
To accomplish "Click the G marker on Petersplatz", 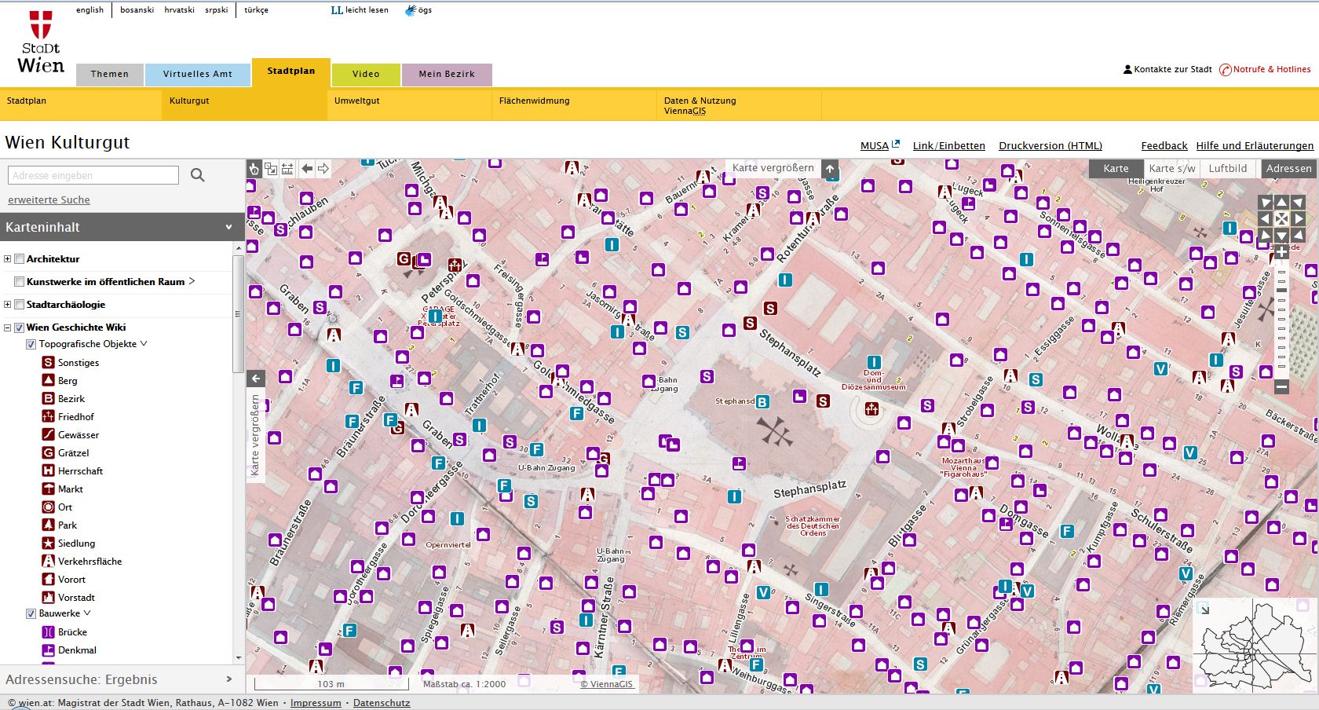I will click(x=404, y=258).
